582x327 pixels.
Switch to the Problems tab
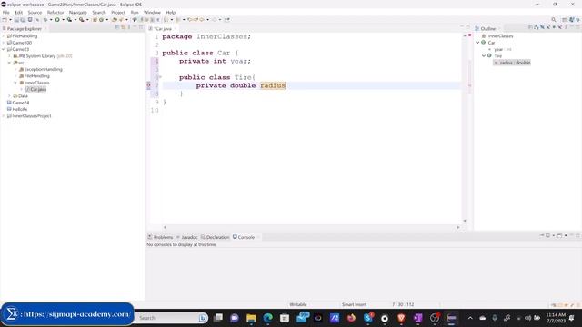coord(160,237)
